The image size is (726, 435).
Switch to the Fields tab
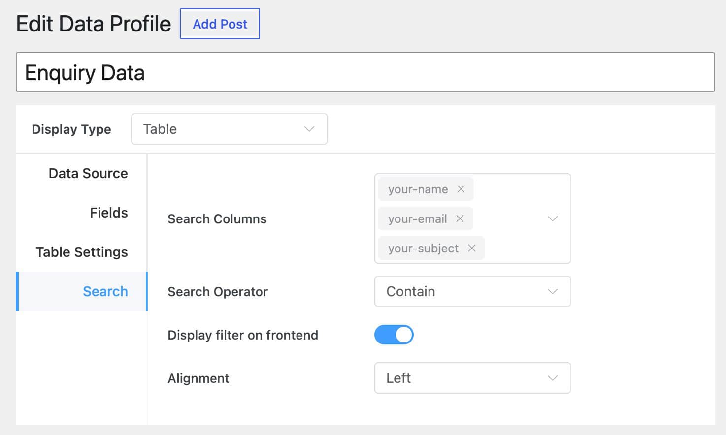(x=82, y=213)
